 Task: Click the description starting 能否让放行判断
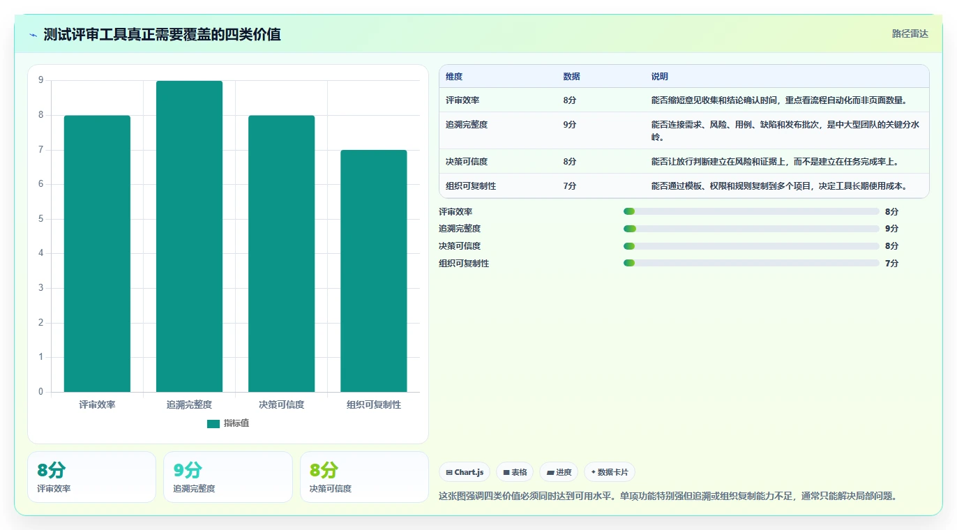(776, 162)
